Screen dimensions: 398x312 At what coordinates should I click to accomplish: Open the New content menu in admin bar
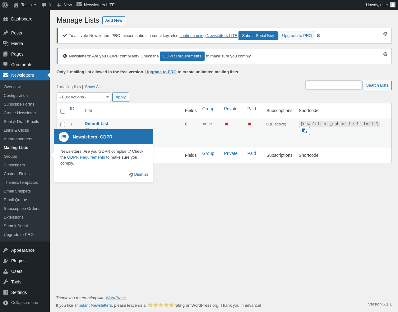click(x=64, y=5)
